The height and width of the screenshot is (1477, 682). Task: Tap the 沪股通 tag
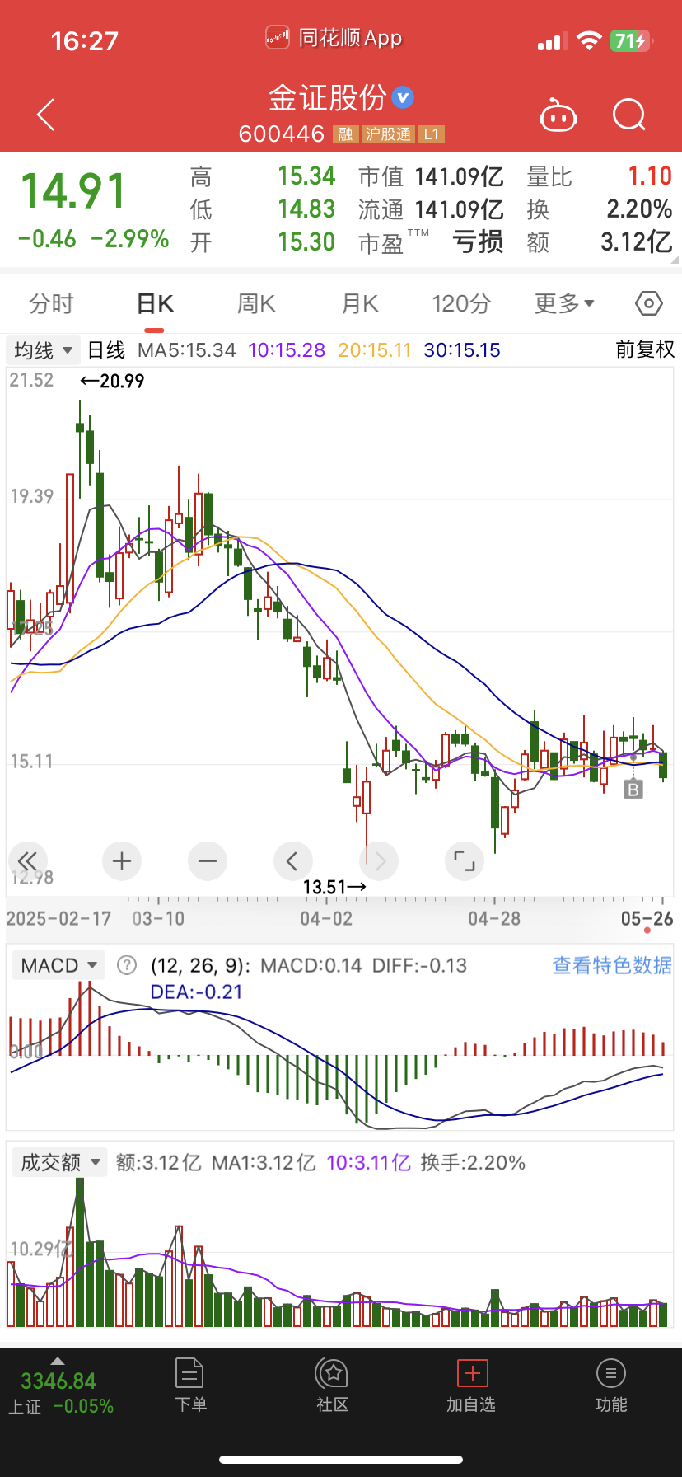388,134
